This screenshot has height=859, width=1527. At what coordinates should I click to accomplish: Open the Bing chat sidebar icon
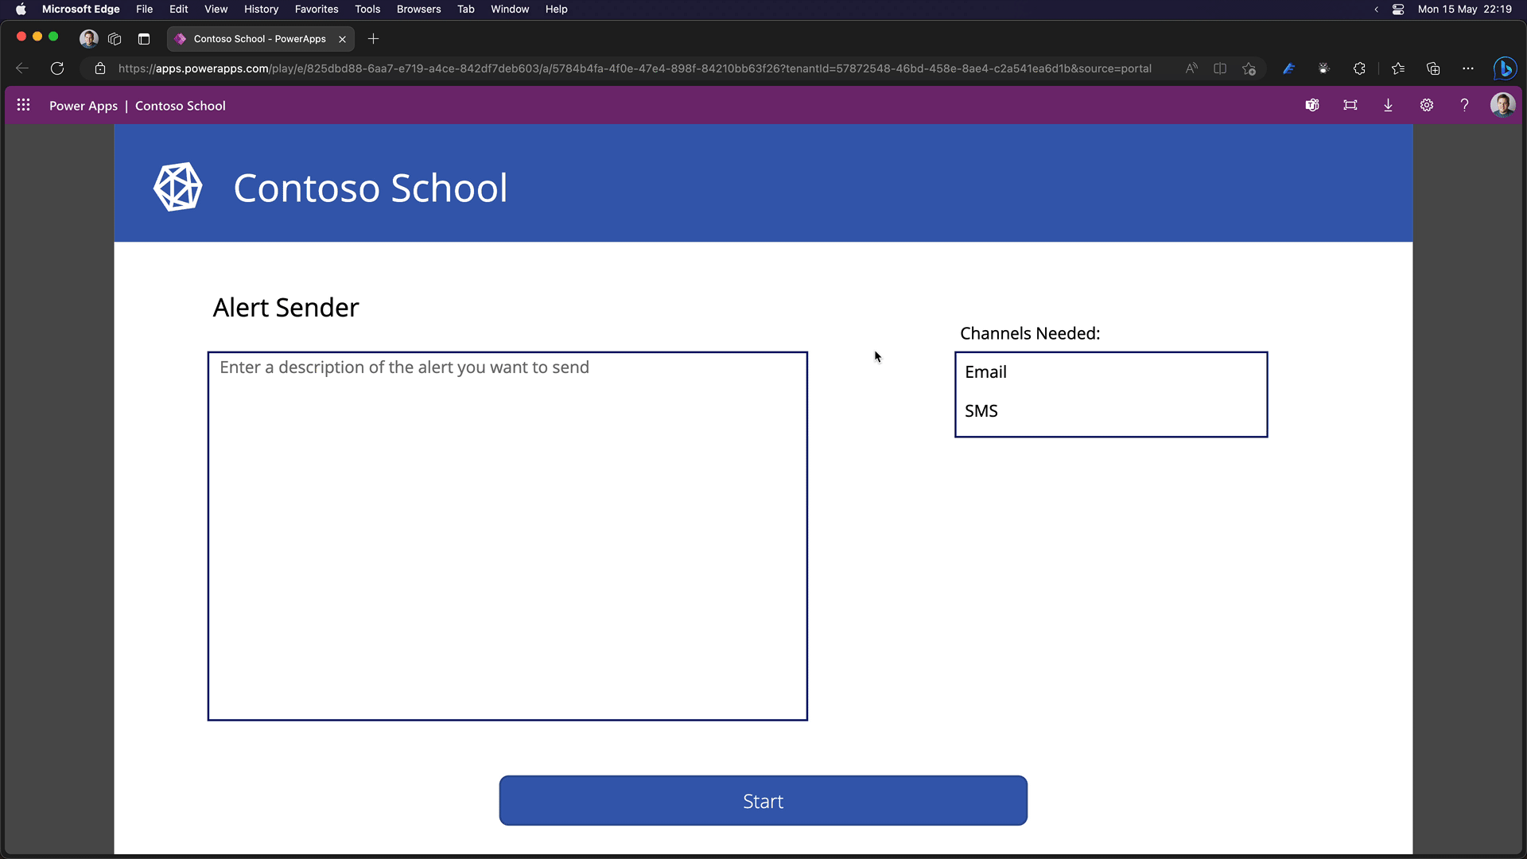click(x=1504, y=68)
